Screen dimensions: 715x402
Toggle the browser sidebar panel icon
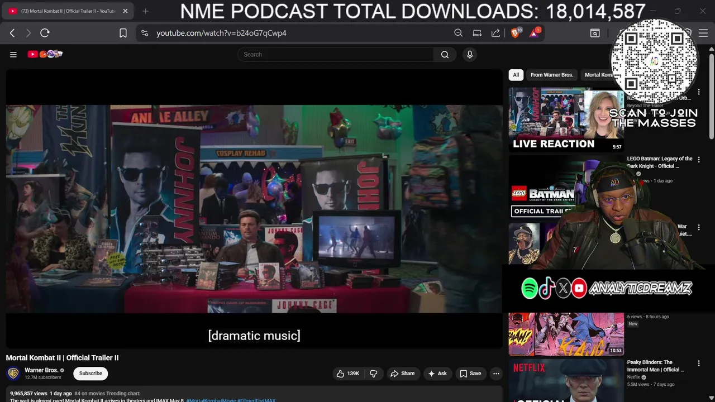coord(595,33)
